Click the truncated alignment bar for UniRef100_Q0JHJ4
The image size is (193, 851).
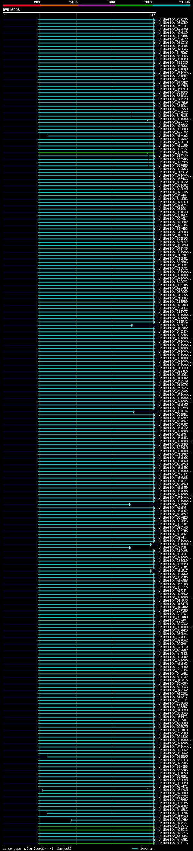[x=86, y=411]
